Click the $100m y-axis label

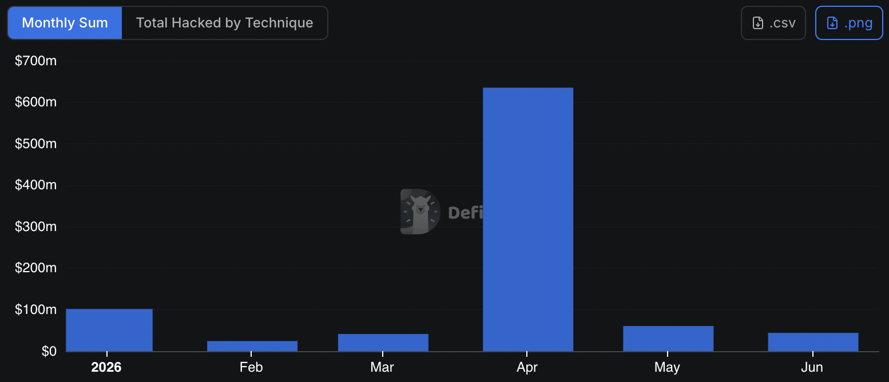tap(35, 309)
